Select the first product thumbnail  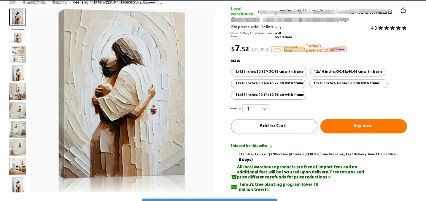(x=18, y=17)
